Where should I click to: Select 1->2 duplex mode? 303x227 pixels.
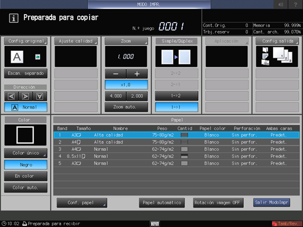[x=176, y=96]
